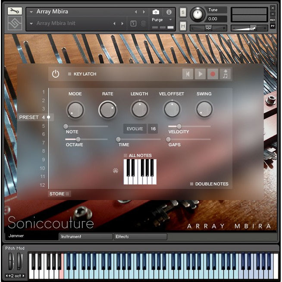Click the VEL OFFSET knob
The image size is (282, 282).
(172, 109)
